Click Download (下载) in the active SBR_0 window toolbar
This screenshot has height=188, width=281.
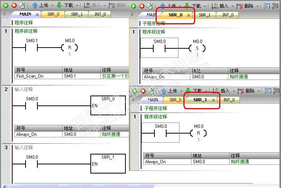coord(193,6)
